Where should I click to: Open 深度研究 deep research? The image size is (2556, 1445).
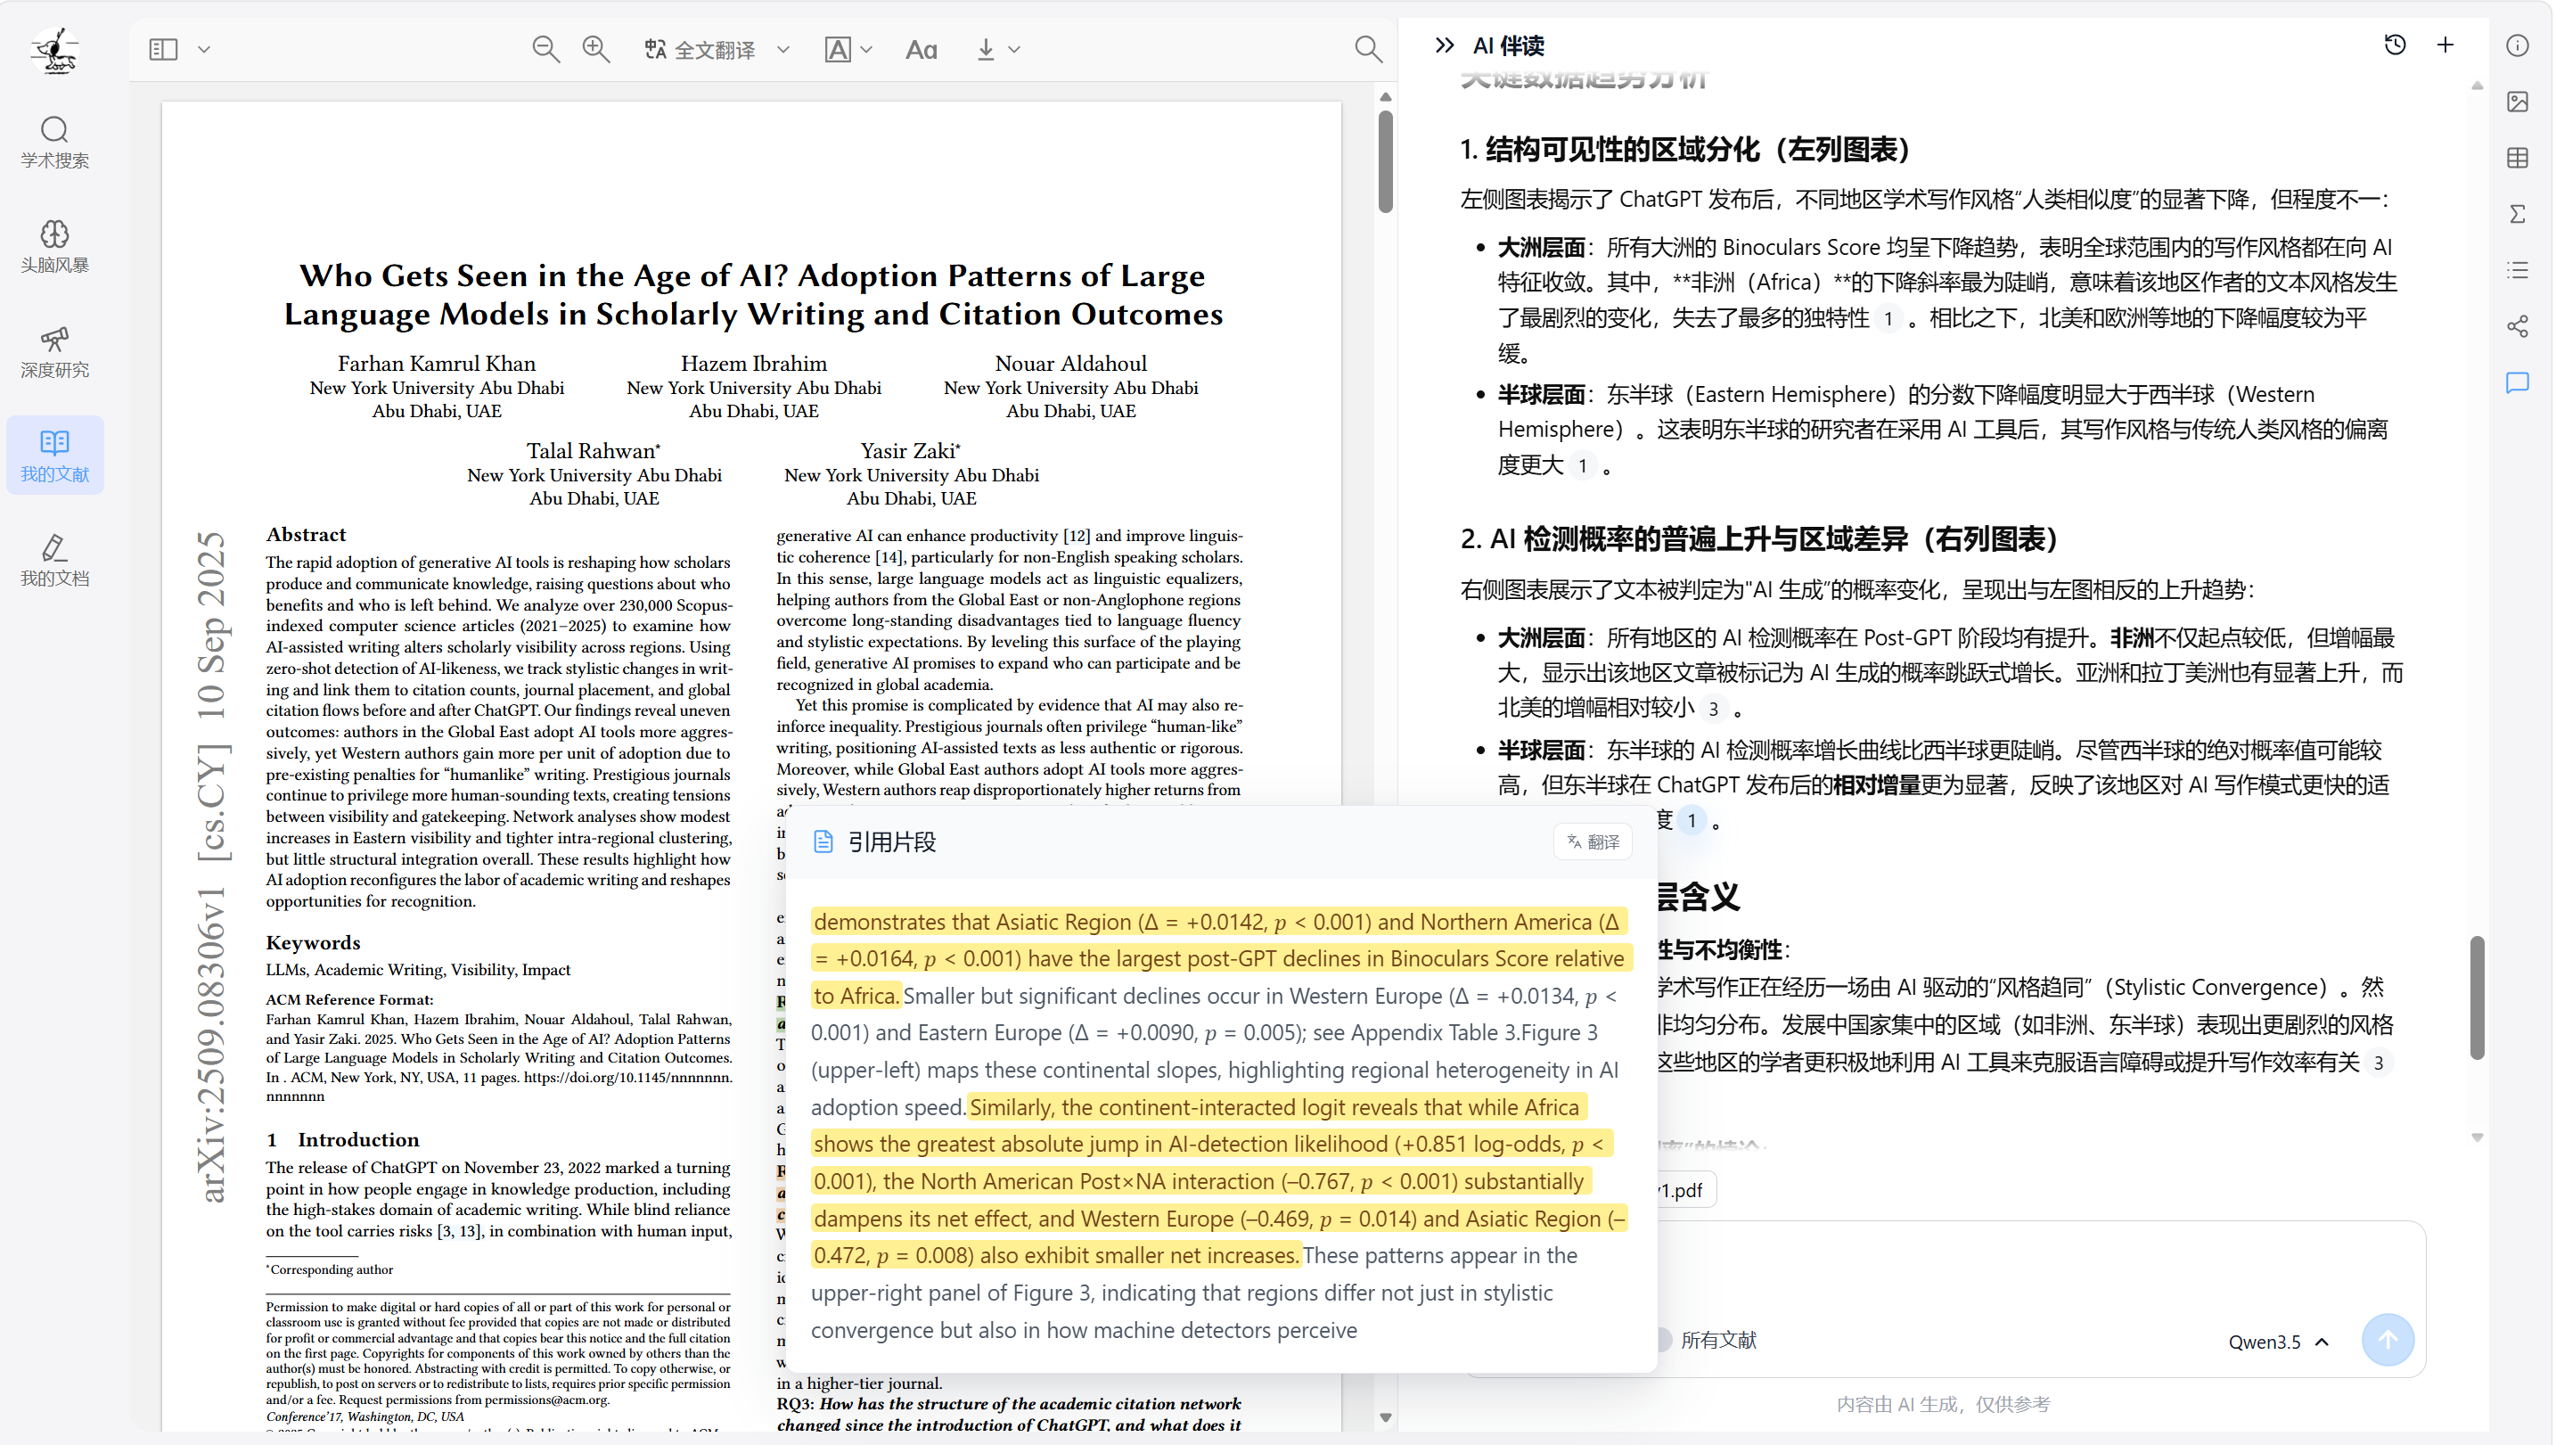pos(54,352)
